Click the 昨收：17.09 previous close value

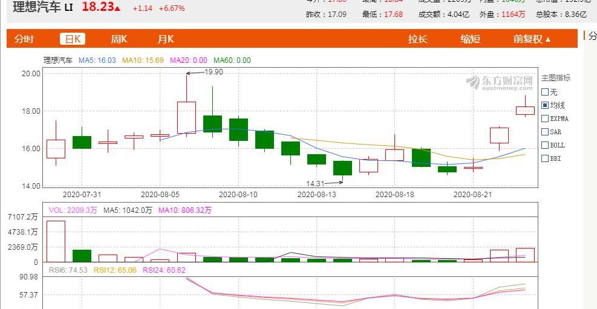pyautogui.click(x=327, y=15)
